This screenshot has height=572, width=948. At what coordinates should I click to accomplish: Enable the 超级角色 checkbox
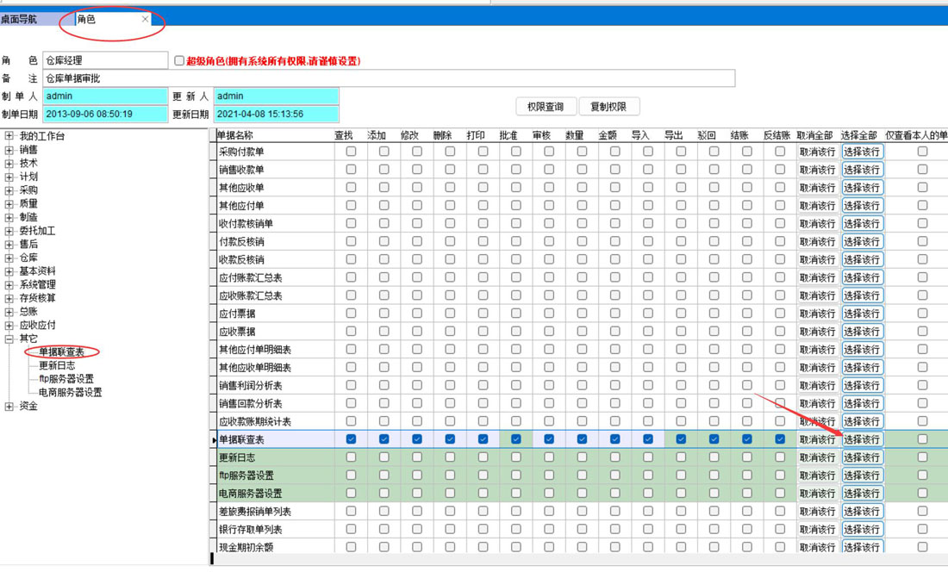coord(179,61)
